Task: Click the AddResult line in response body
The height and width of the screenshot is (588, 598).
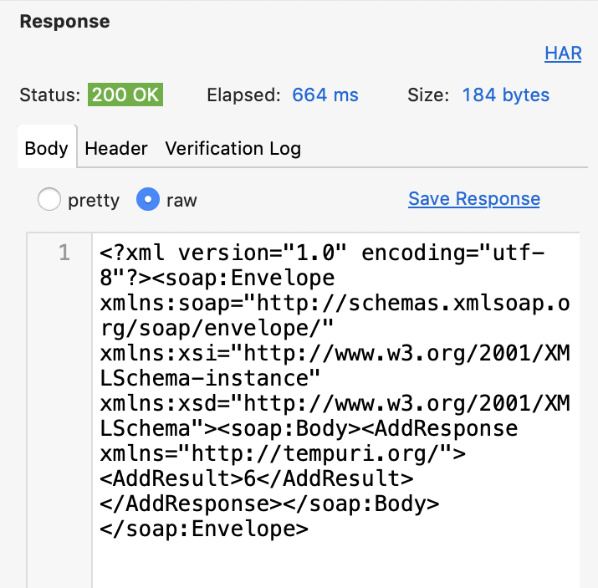Action: tap(256, 478)
